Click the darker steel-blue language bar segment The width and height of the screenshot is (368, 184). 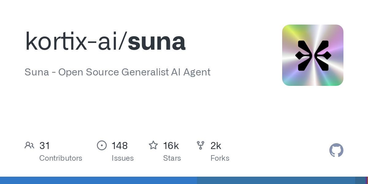point(276,180)
